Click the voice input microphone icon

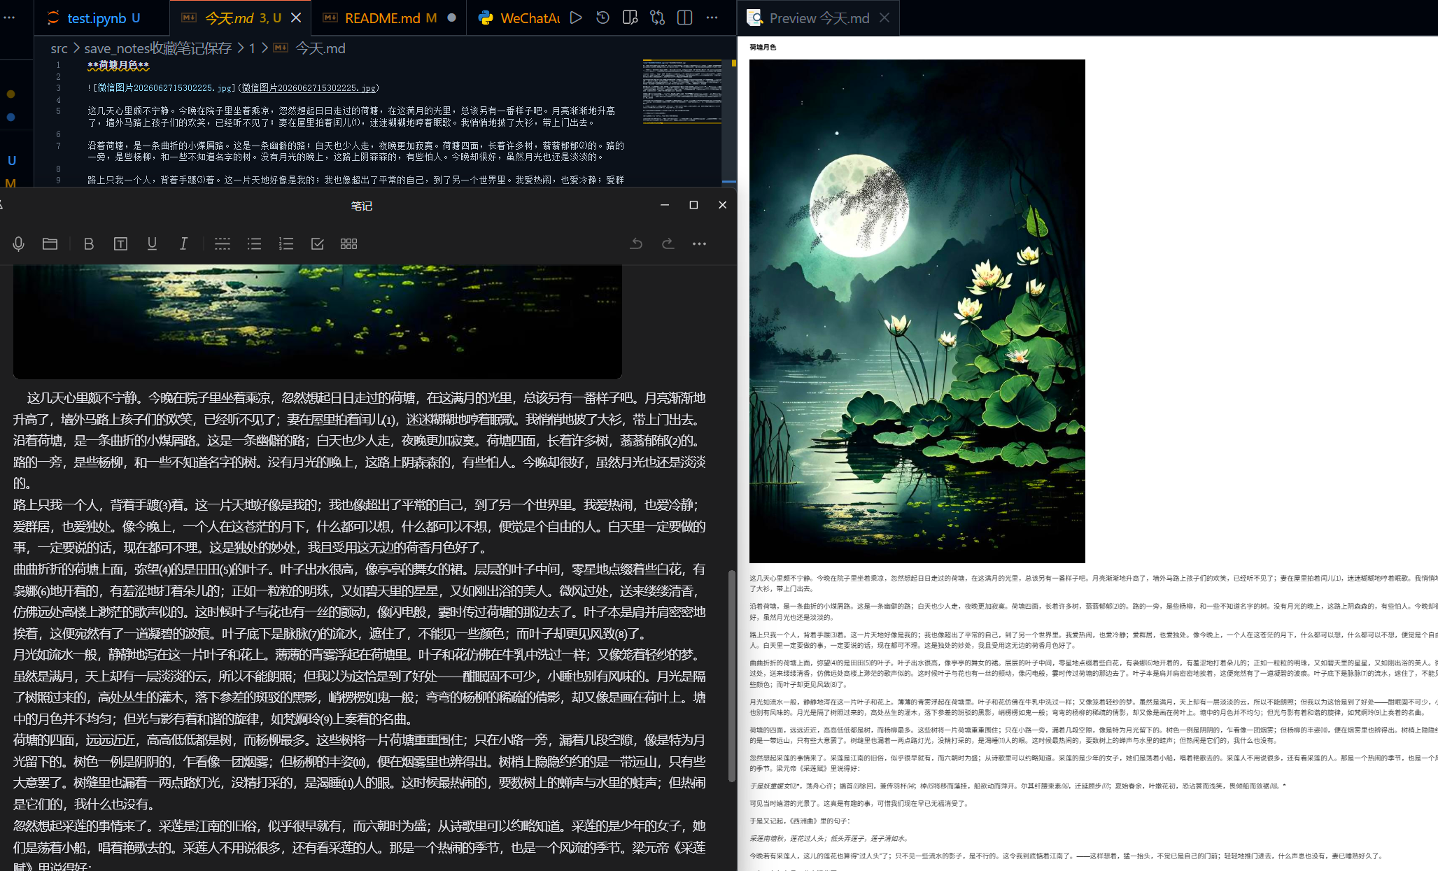(x=19, y=243)
